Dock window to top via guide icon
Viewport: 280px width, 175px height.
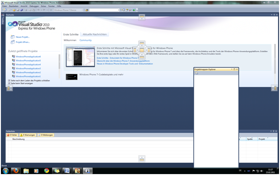[x=142, y=17]
